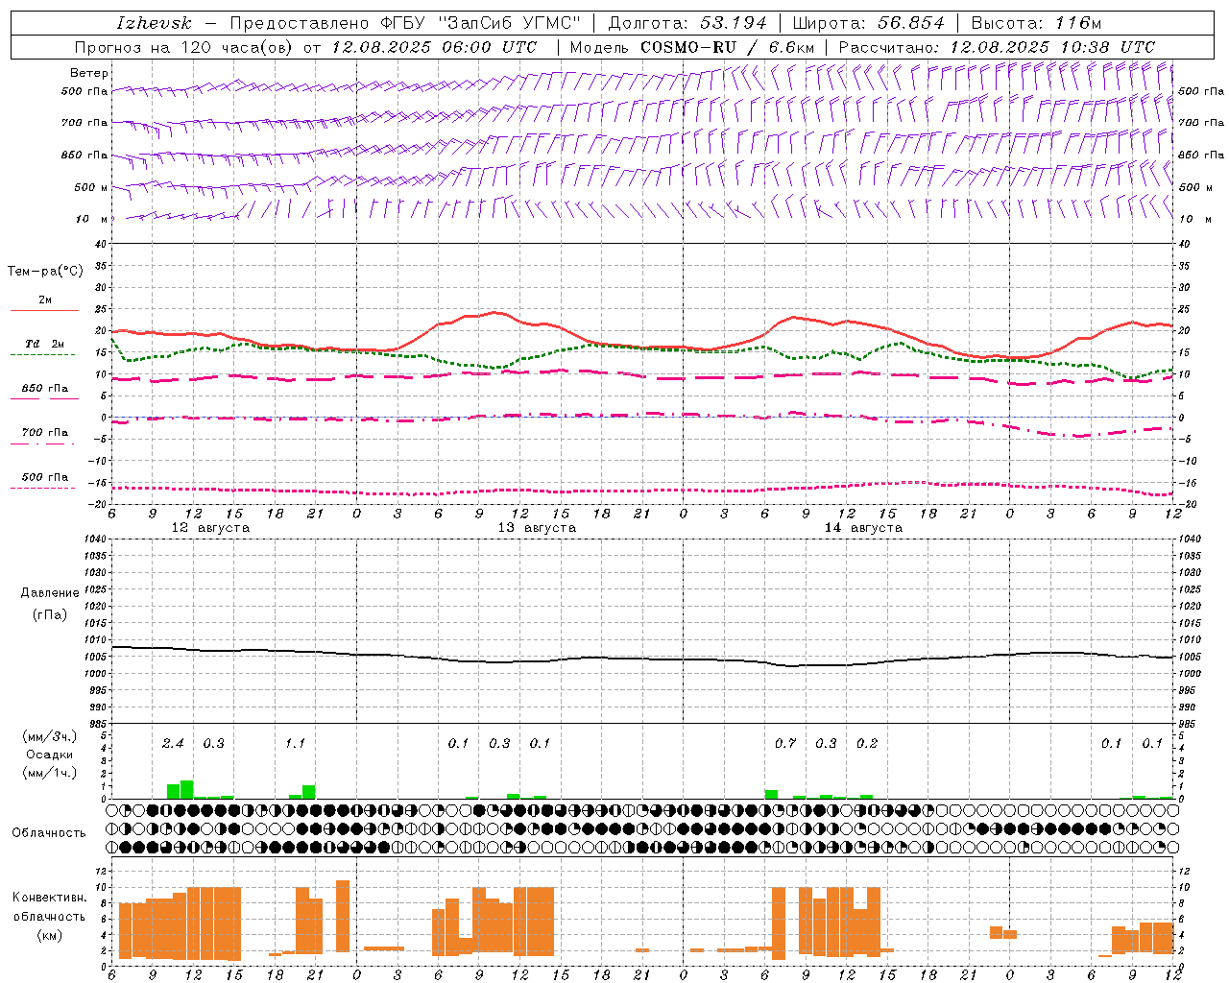Click the "Долгота: 53.194" longitude value

coord(687,23)
